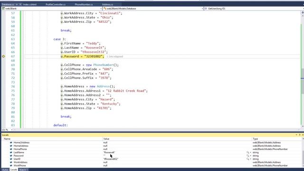
Task: Click the property icon beside HomePhone in Locals
Action: [x=11, y=149]
